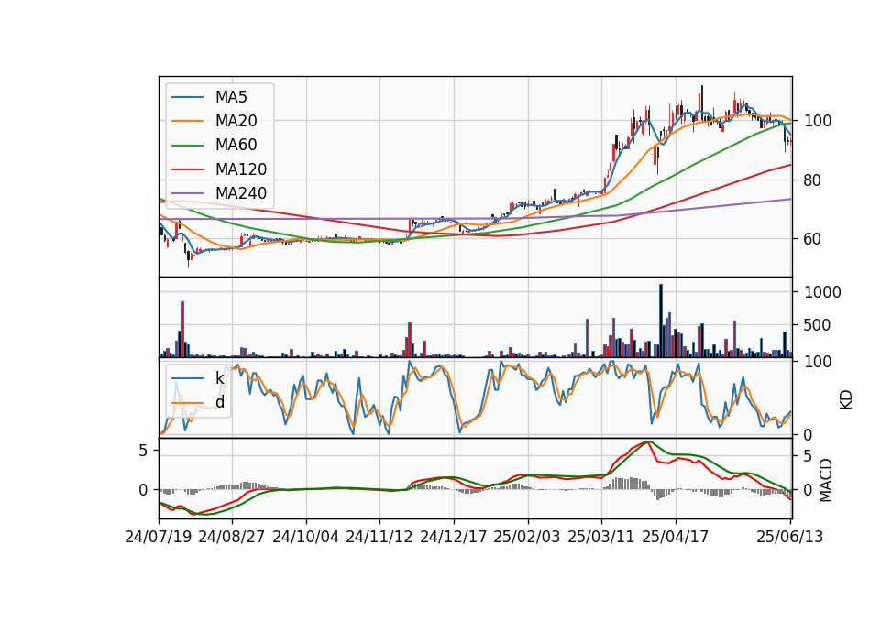Click the purple MA240 legend line sample
880x632 pixels.
point(187,193)
